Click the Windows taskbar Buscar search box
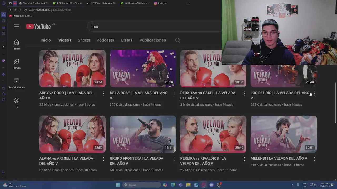This screenshot has width=337, height=189. pyautogui.click(x=142, y=185)
